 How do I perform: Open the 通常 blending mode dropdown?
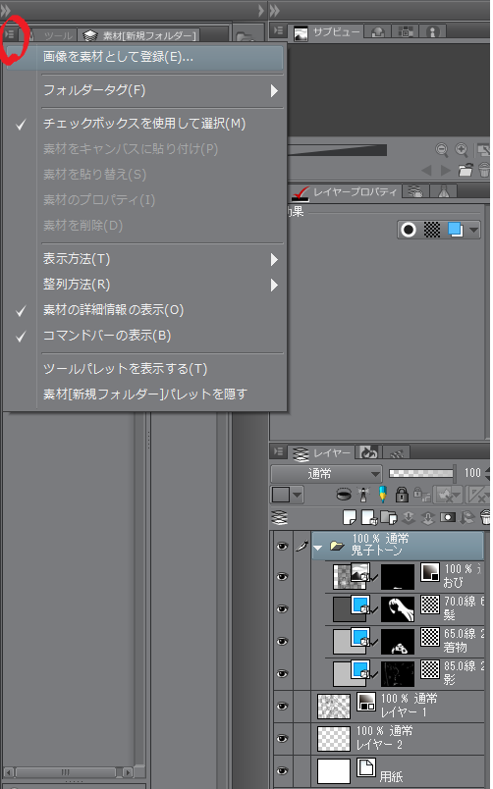(326, 474)
